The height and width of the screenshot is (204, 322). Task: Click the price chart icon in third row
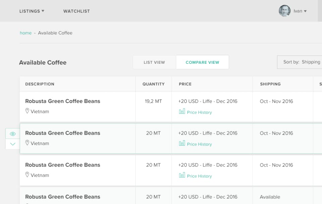point(182,175)
